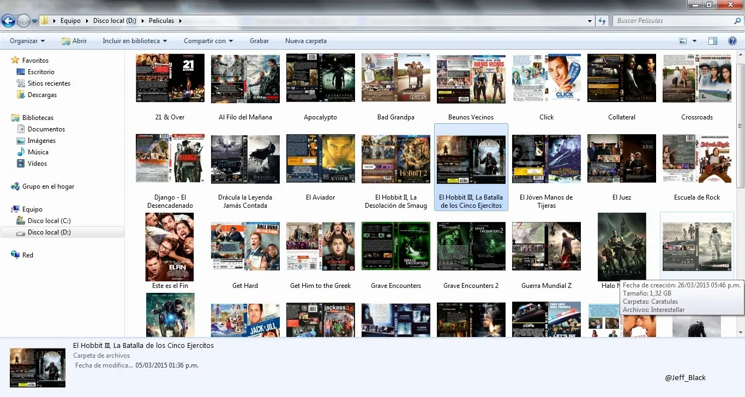
Task: Open the Incluir en biblioteca menu
Action: (135, 41)
